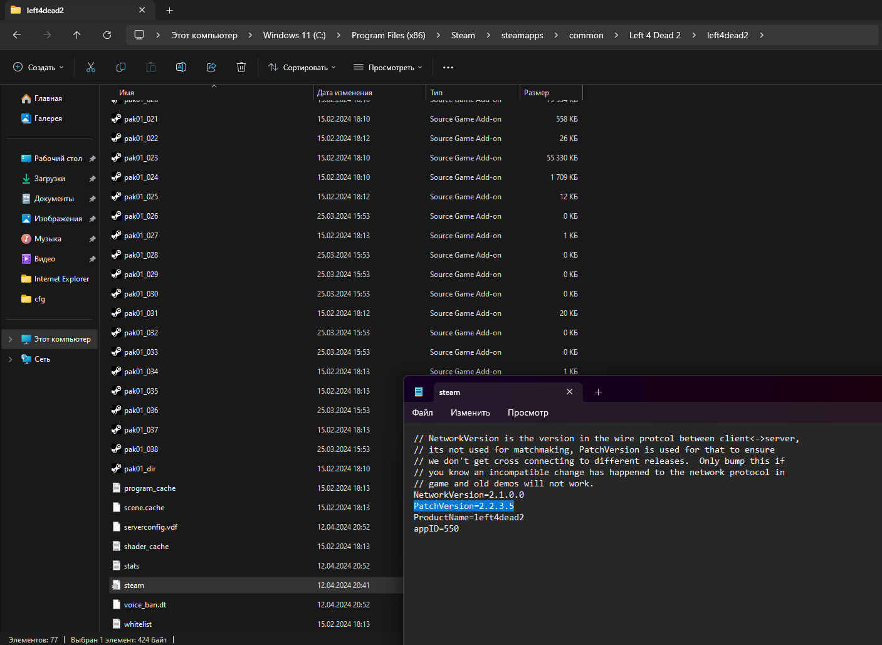The width and height of the screenshot is (882, 645).
Task: Expand the chevron after Steam in the path
Action: pos(488,35)
